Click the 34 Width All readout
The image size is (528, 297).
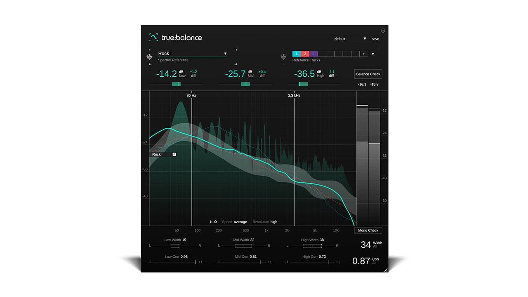(372, 245)
